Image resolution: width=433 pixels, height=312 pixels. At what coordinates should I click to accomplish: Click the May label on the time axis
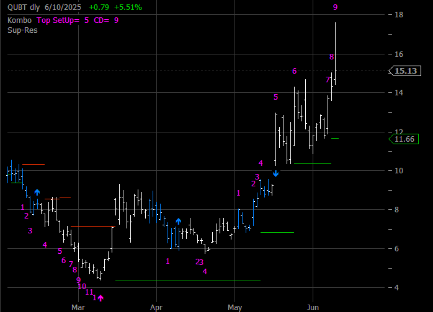[x=234, y=307]
